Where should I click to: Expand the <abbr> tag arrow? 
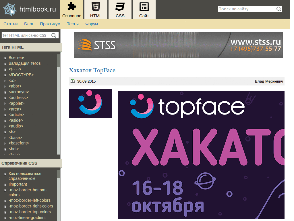point(5,86)
